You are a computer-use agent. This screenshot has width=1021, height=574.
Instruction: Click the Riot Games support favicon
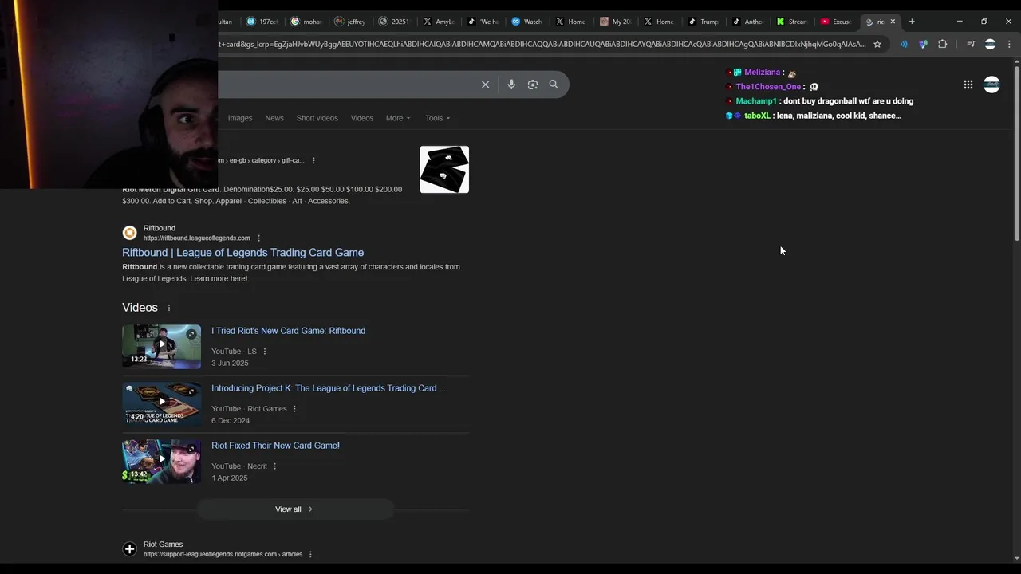(129, 549)
